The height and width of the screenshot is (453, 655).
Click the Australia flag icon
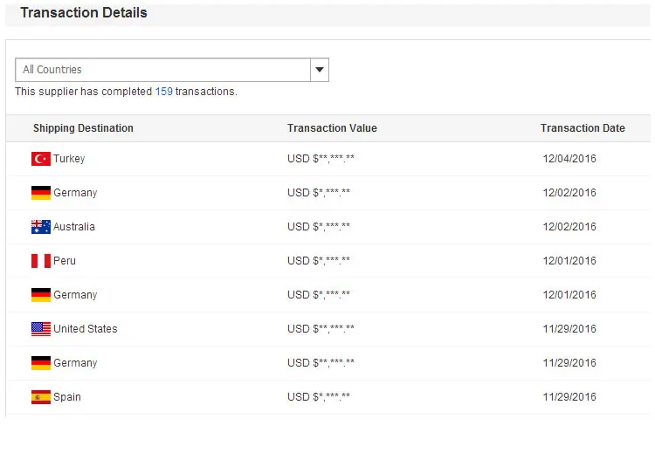[x=40, y=227]
